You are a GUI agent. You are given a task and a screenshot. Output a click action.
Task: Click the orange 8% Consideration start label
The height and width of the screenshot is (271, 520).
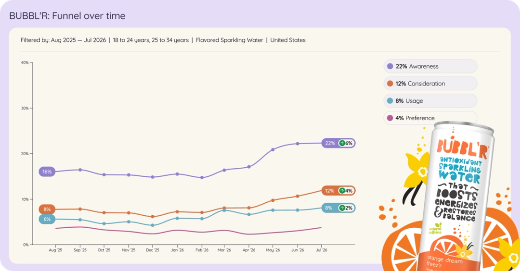pos(47,209)
